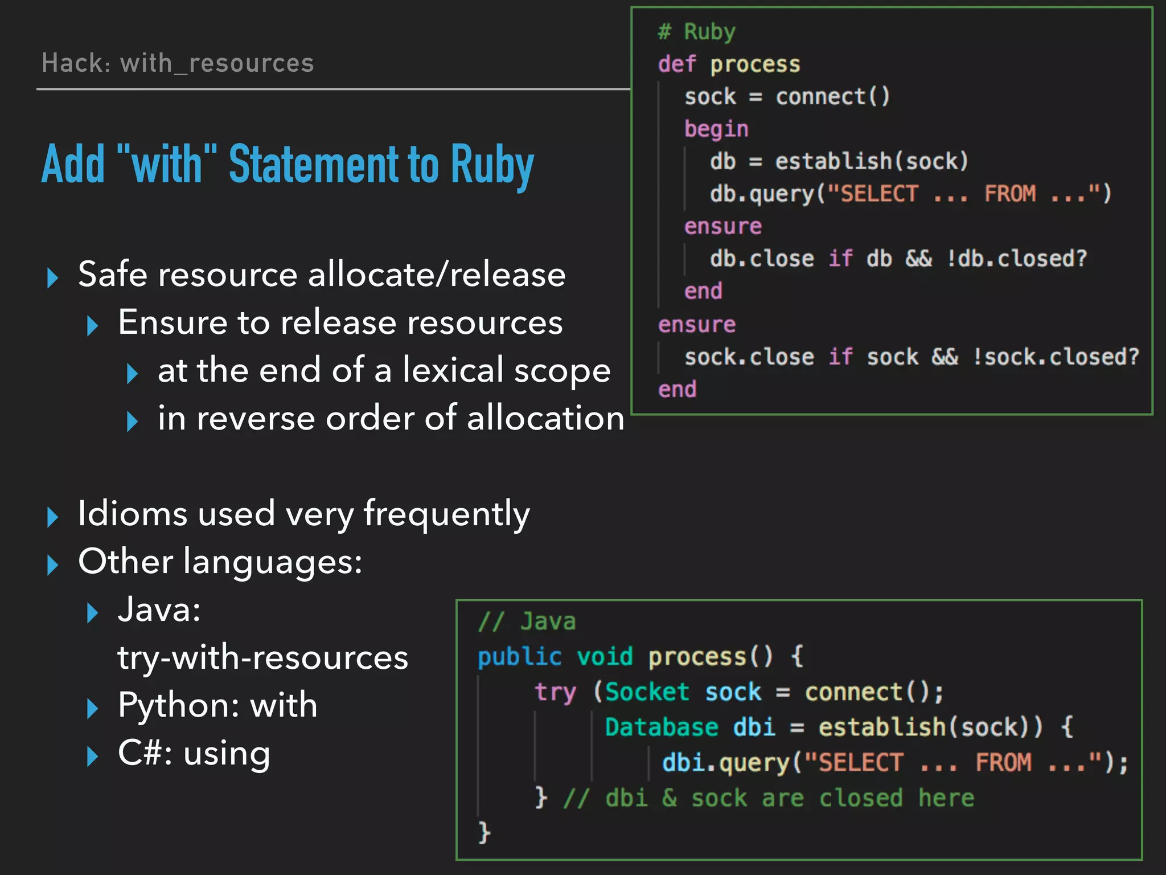This screenshot has height=875, width=1166.
Task: Click the bullet arrow next to Other languages
Action: tap(53, 565)
